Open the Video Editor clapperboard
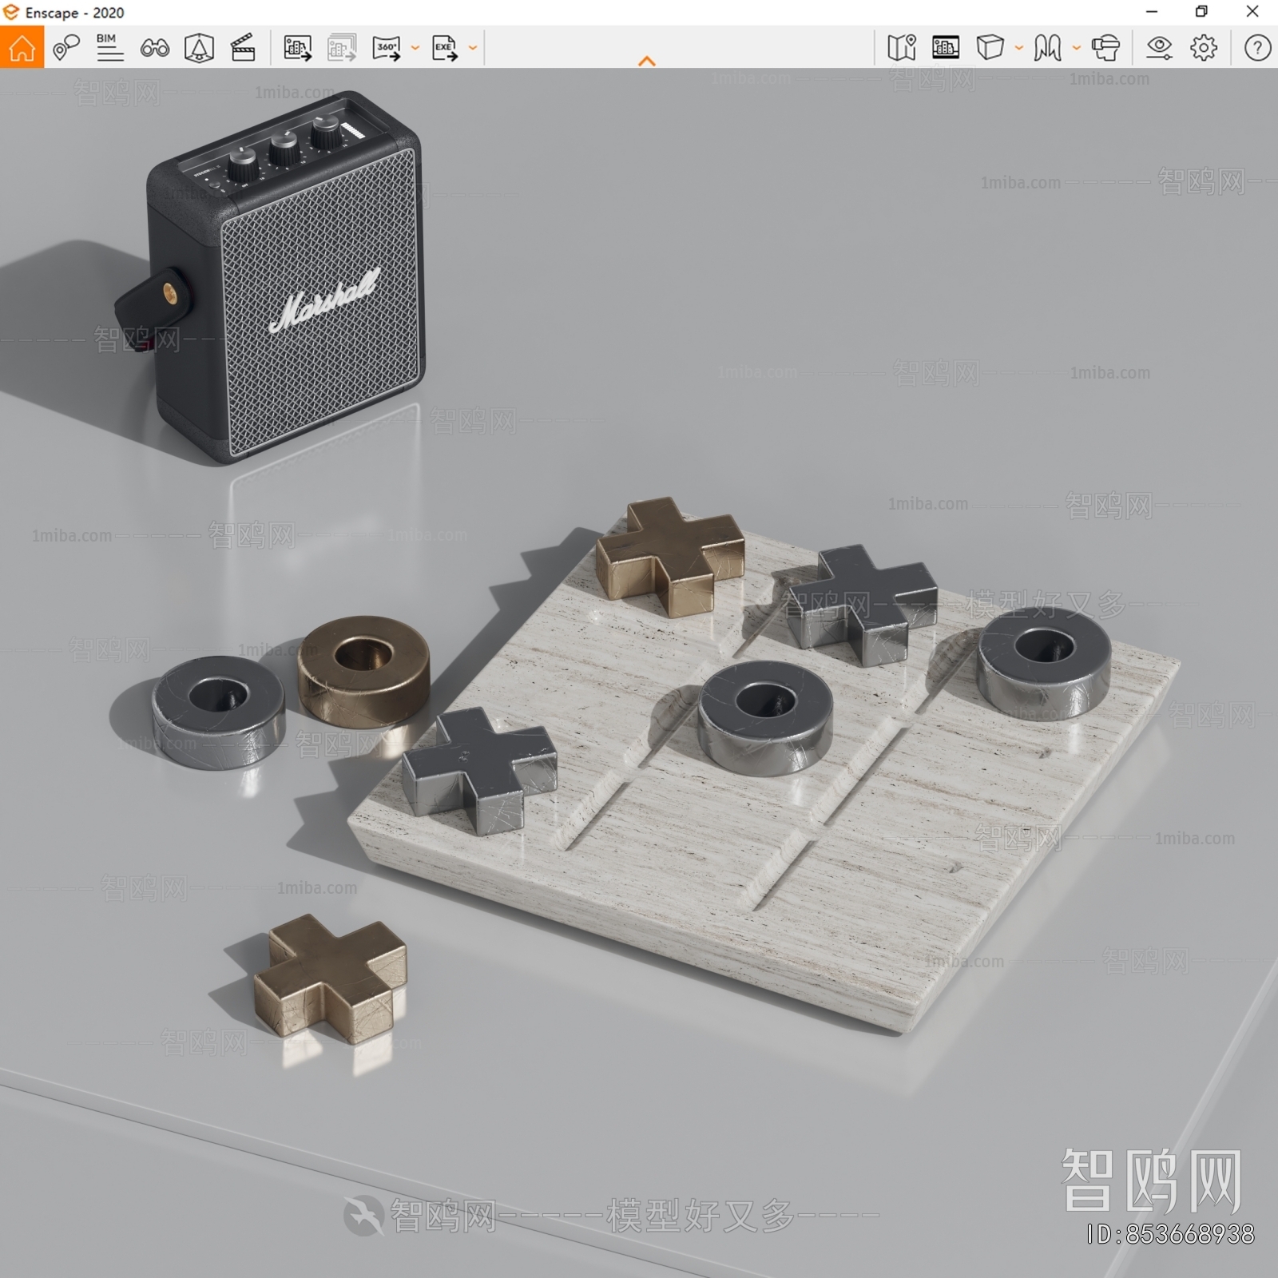Viewport: 1278px width, 1278px height. point(243,48)
